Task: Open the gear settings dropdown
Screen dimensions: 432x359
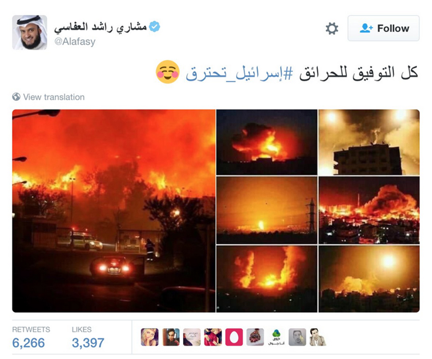Action: point(331,29)
